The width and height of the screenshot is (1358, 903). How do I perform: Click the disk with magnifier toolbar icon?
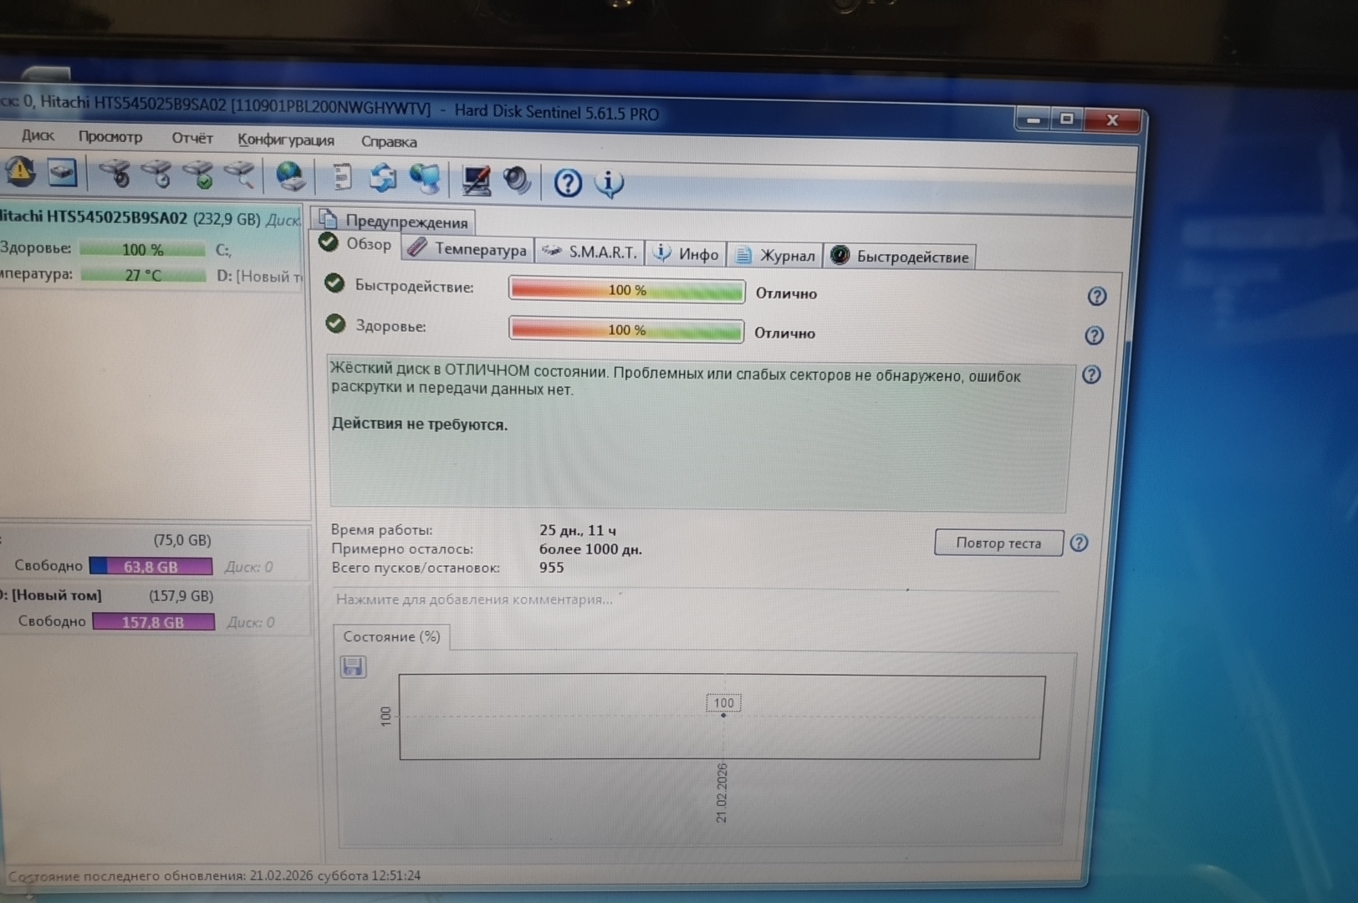point(239,176)
